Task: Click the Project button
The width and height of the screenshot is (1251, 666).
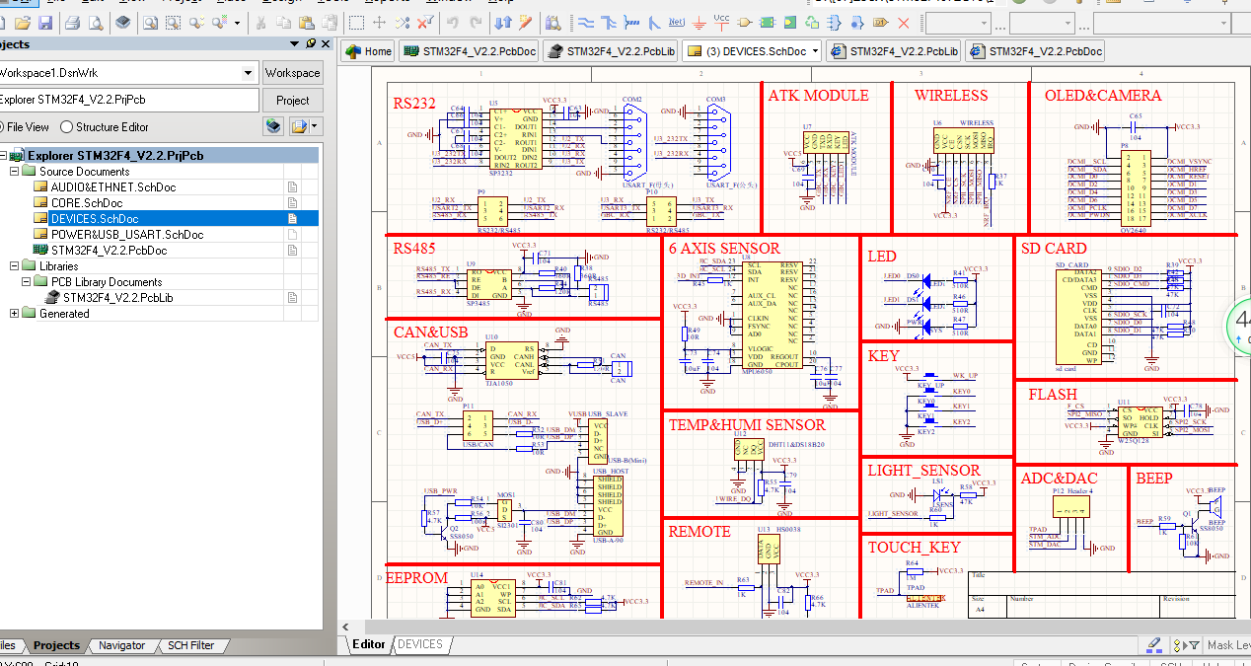Action: tap(292, 101)
